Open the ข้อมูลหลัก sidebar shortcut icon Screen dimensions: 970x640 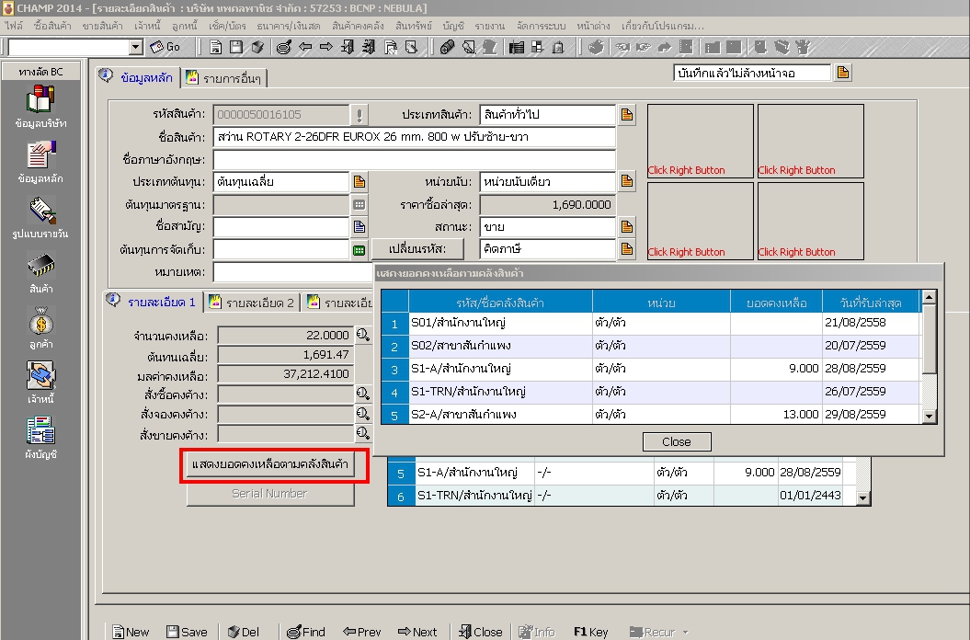click(40, 155)
